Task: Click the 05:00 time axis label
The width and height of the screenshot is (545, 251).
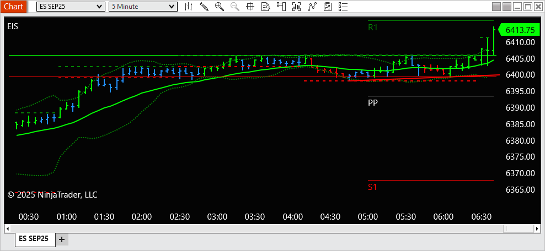Action: pos(368,217)
